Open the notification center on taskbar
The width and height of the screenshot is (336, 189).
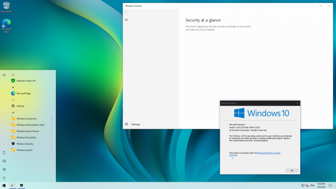(330, 185)
